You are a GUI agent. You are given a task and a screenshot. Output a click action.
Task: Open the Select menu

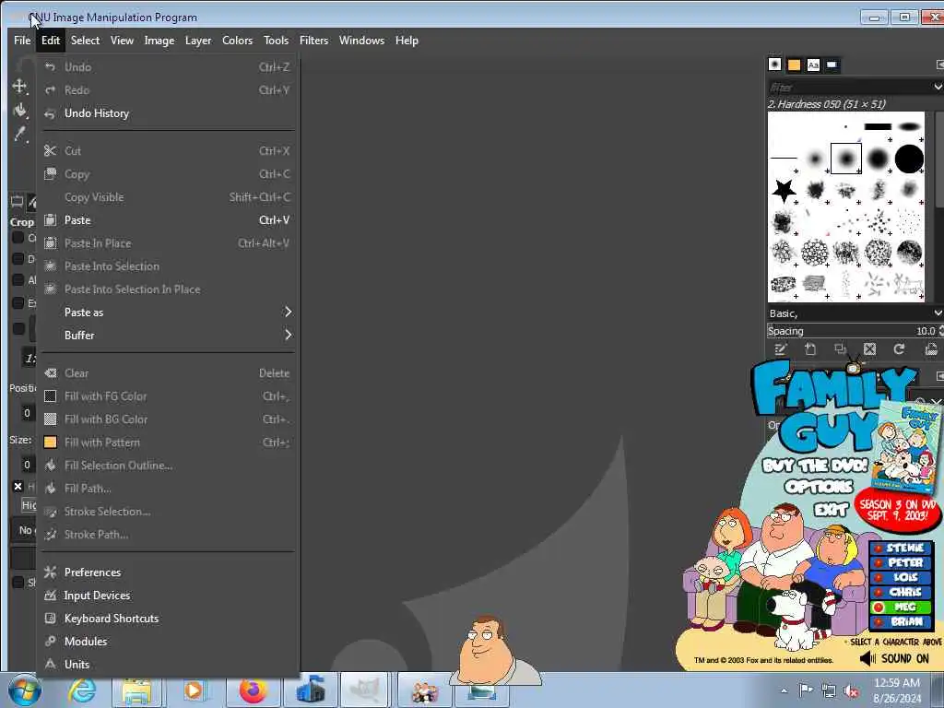pyautogui.click(x=85, y=41)
